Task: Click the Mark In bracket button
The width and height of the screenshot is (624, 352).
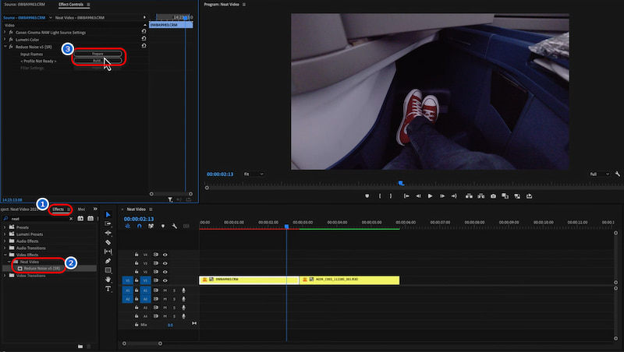Action: pos(380,196)
